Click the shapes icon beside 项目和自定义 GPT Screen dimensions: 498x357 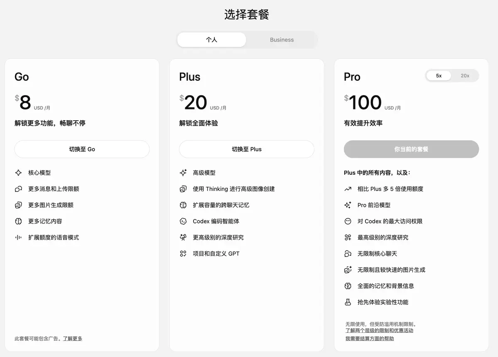pos(183,253)
